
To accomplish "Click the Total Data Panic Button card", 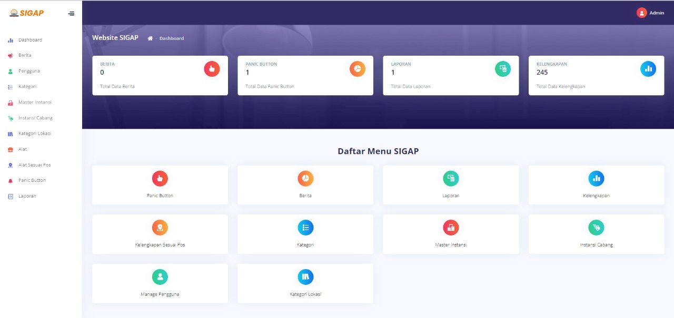I will click(305, 75).
